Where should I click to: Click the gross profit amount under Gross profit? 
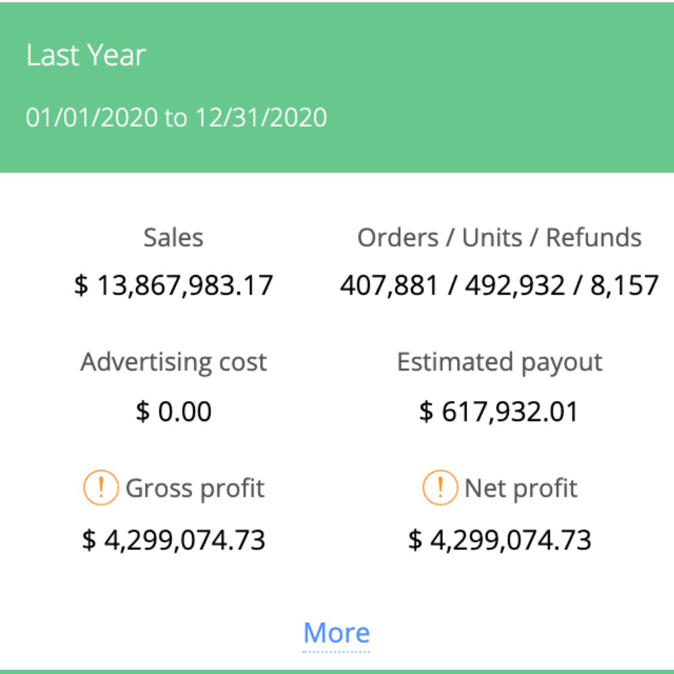173,540
